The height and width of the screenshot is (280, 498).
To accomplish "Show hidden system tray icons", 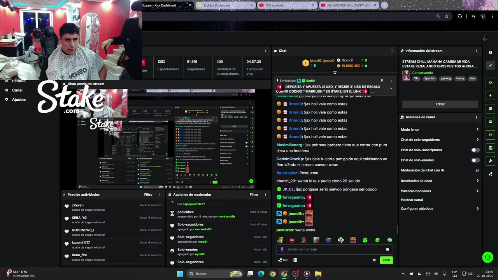I will coord(403,274).
